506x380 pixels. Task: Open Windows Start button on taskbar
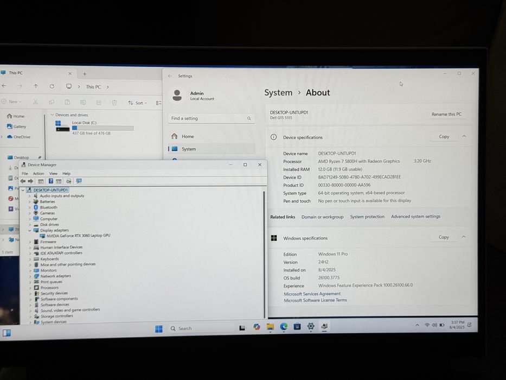click(159, 328)
